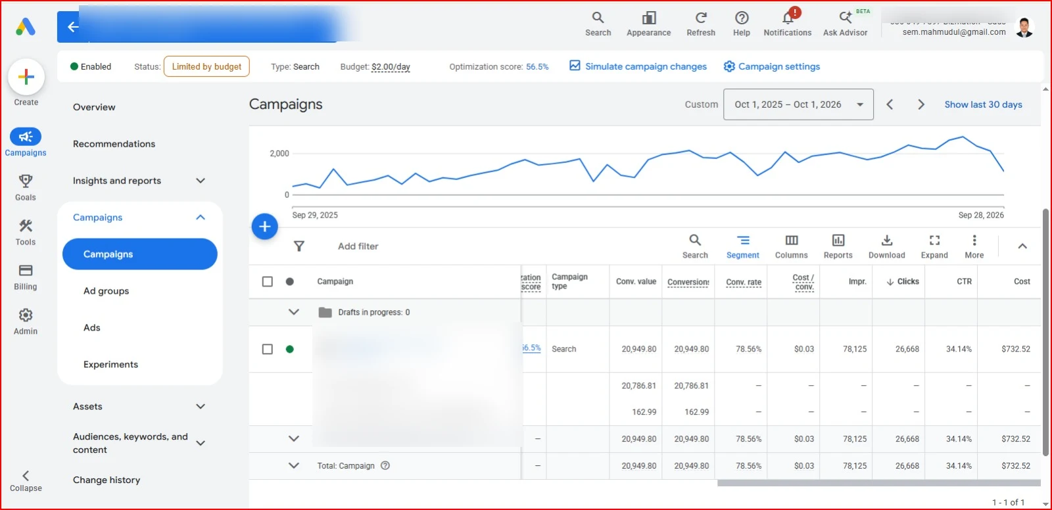Open the Segment option
Viewport: 1052px width, 510px height.
[743, 246]
